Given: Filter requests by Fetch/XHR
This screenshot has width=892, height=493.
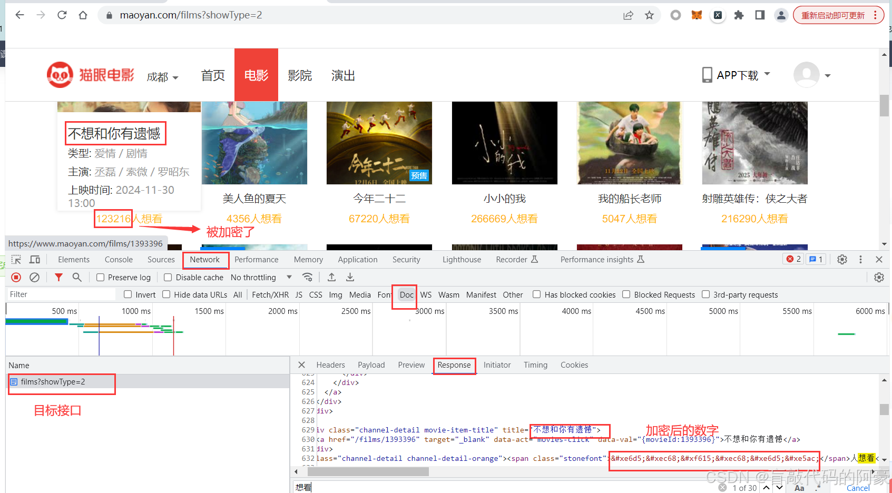Looking at the screenshot, I should pyautogui.click(x=270, y=295).
